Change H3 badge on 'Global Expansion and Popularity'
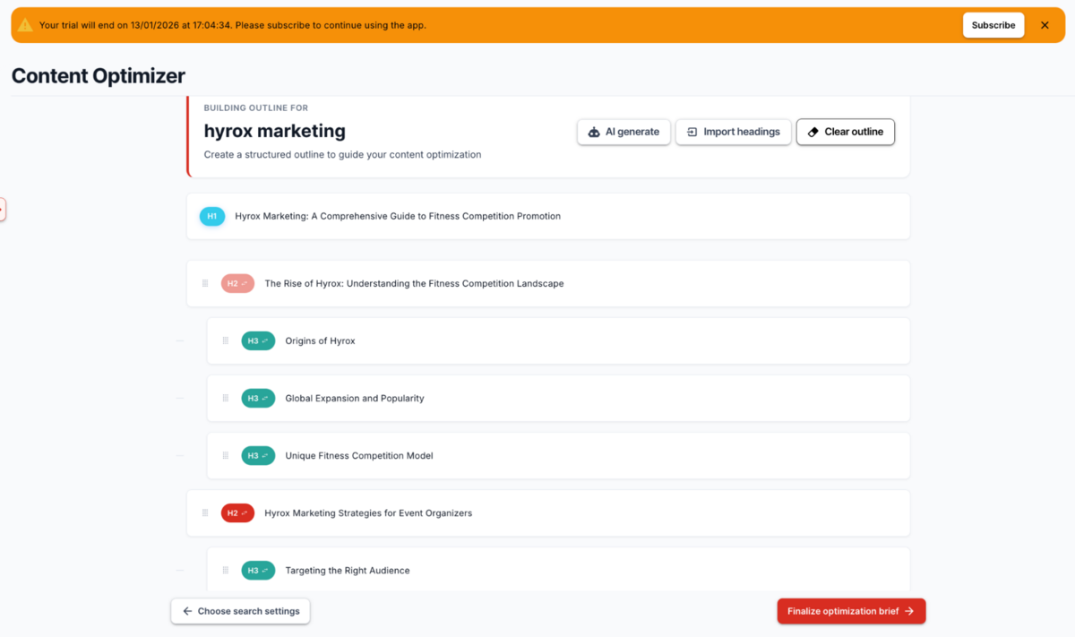This screenshot has width=1075, height=637. [x=258, y=399]
